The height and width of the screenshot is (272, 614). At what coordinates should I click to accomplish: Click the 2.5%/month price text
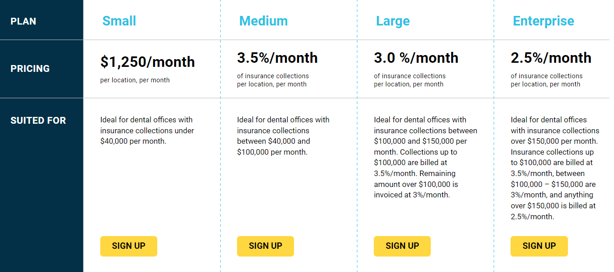551,58
